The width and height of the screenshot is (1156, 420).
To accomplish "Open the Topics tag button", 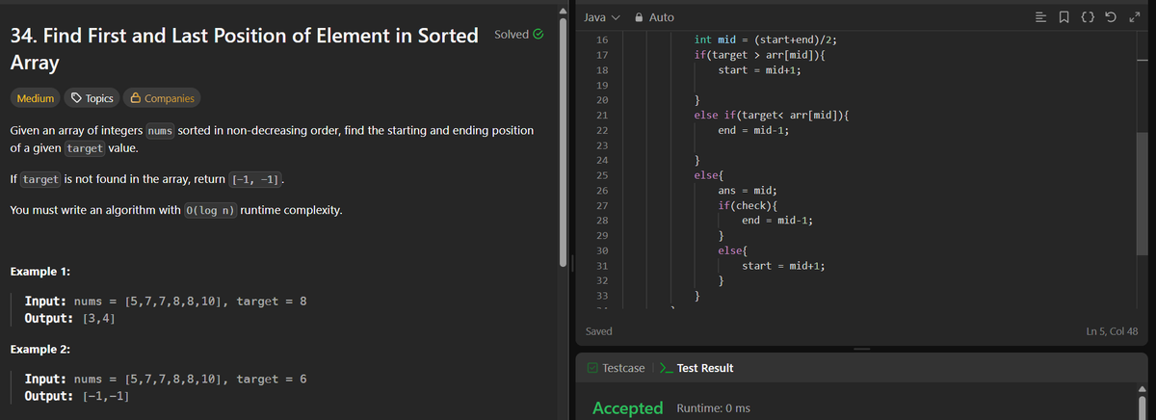I will coord(92,98).
